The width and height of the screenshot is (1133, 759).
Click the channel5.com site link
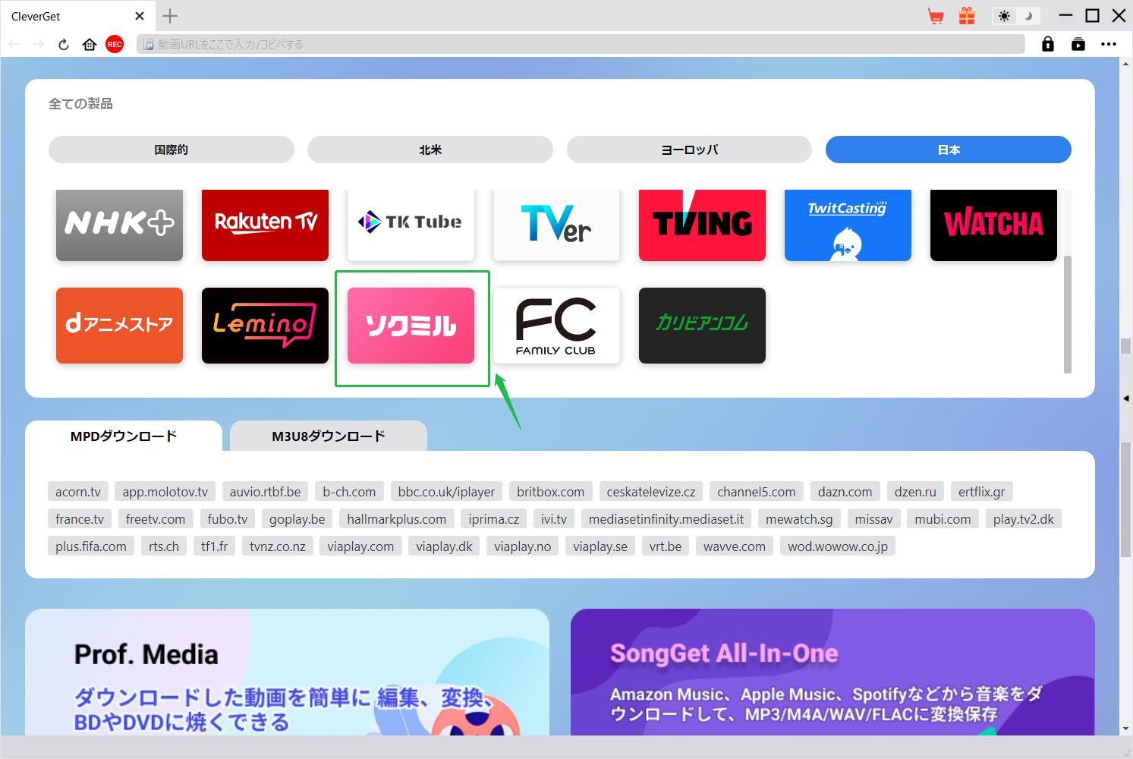click(x=757, y=492)
